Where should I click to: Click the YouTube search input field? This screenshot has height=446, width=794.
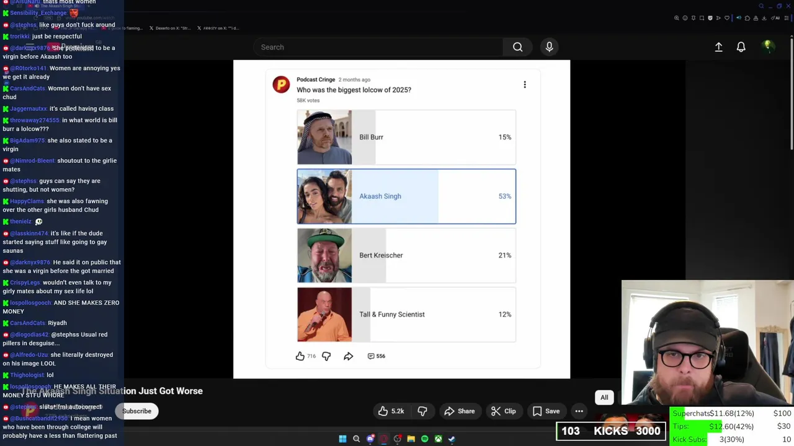click(x=378, y=47)
